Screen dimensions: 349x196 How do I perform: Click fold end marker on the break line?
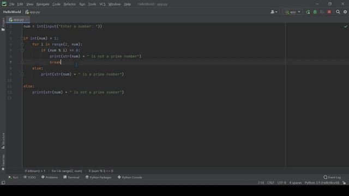click(x=22, y=63)
